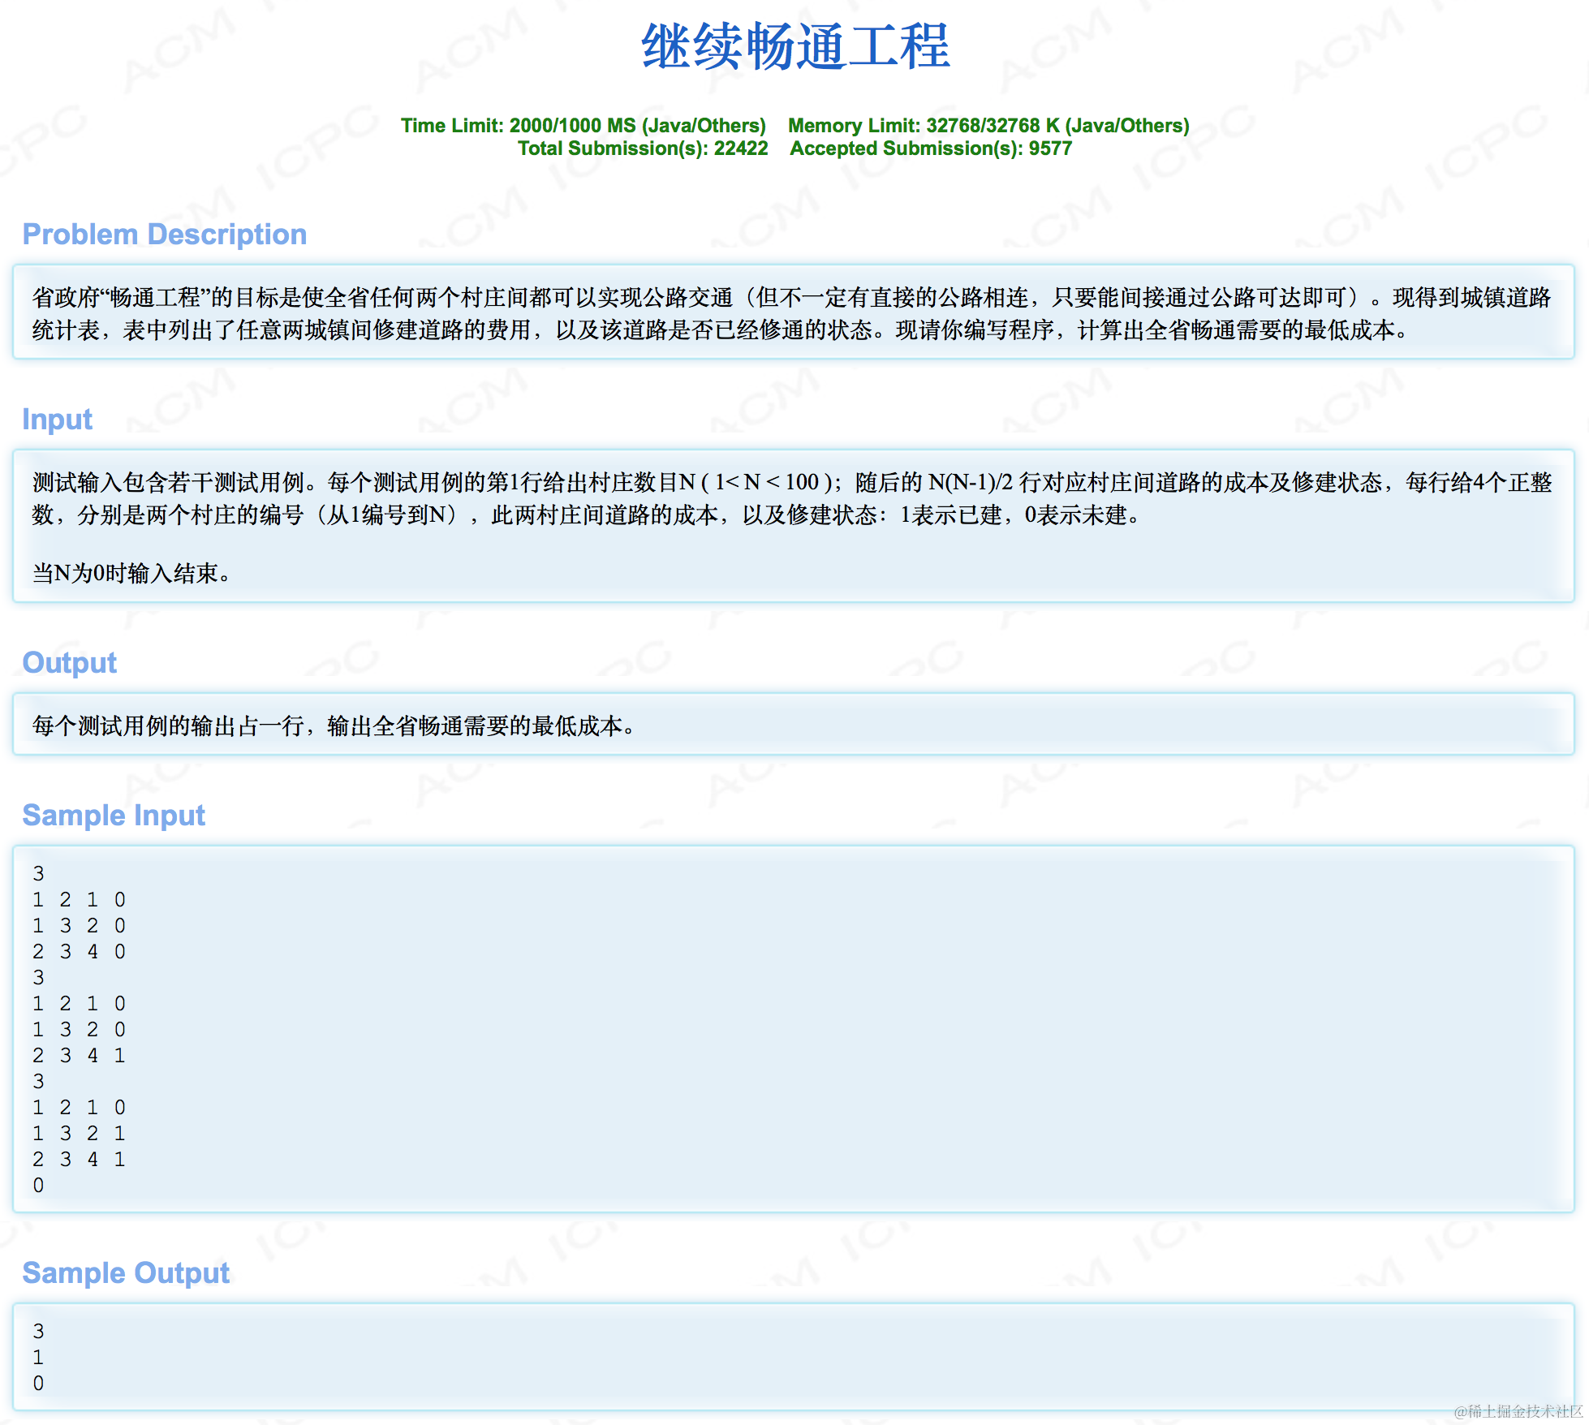
Task: Click the problem description paragraph
Action: (791, 313)
